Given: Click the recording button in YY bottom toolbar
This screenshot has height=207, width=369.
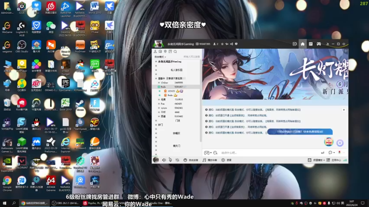Looking at the screenshot, I should coord(226,160).
